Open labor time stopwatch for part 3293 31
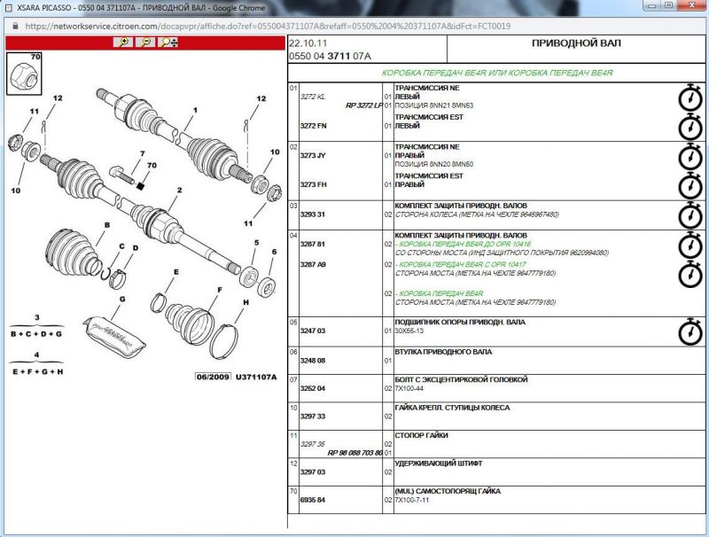This screenshot has height=537, width=709. [x=690, y=214]
